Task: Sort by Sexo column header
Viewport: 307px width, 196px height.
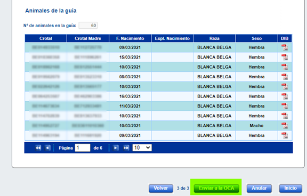Action: tap(257, 38)
